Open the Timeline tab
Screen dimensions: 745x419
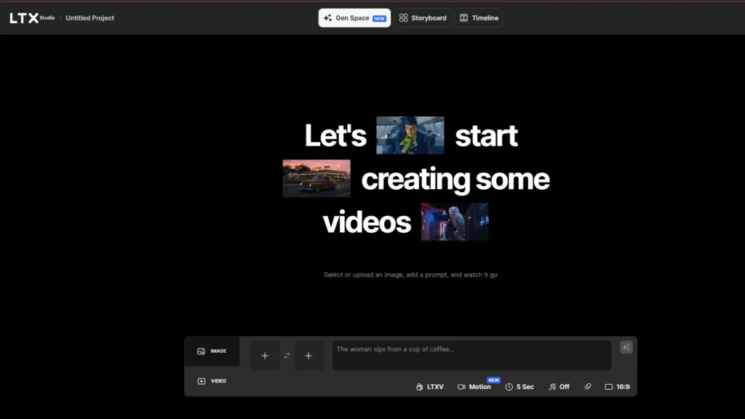pyautogui.click(x=479, y=18)
